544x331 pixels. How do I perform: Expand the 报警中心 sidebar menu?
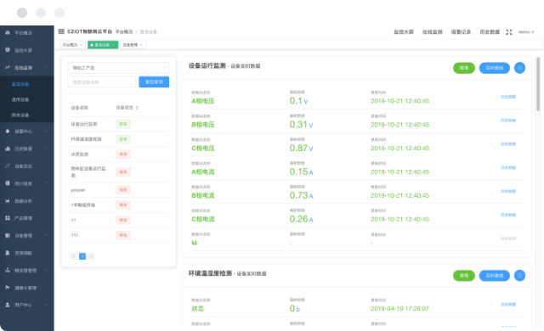(x=46, y=132)
